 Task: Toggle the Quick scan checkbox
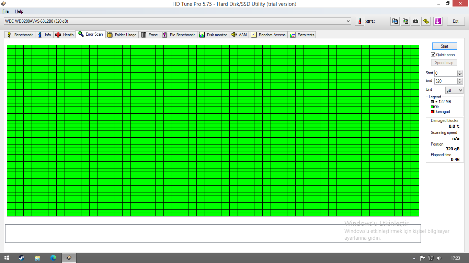pyautogui.click(x=433, y=55)
